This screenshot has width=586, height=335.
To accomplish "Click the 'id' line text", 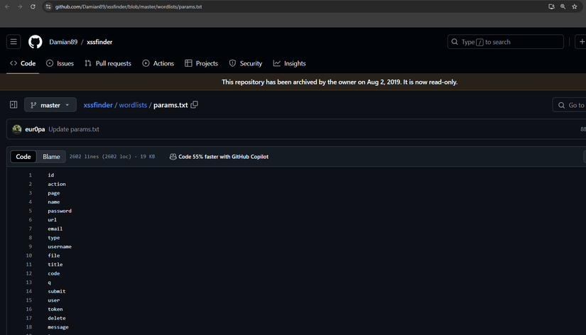I will [51, 175].
